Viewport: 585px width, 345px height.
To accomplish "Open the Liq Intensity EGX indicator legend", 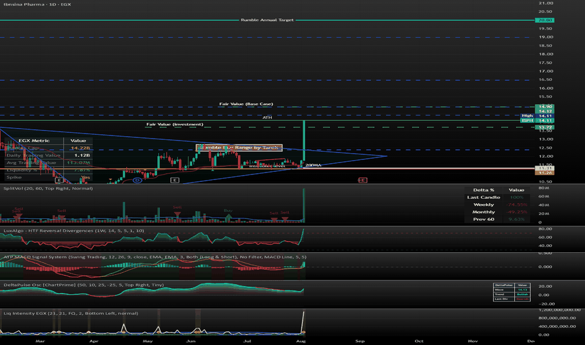I will coord(71,313).
